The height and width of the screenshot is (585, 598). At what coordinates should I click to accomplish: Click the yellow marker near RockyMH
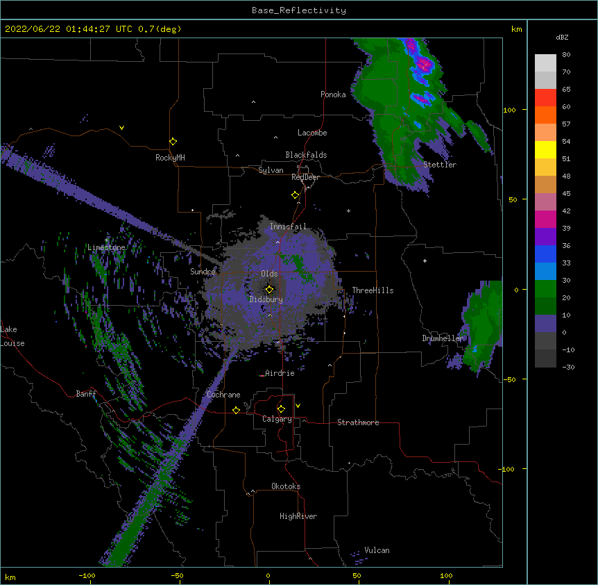click(173, 142)
